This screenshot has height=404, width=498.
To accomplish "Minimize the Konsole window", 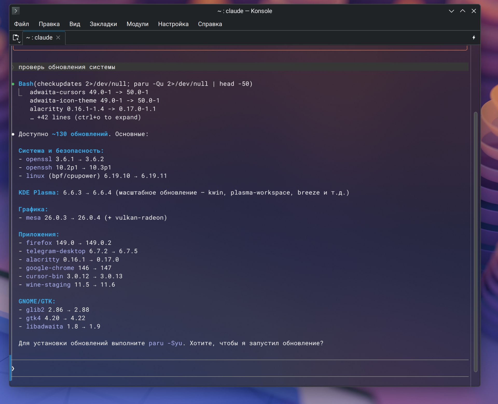I will click(x=451, y=11).
